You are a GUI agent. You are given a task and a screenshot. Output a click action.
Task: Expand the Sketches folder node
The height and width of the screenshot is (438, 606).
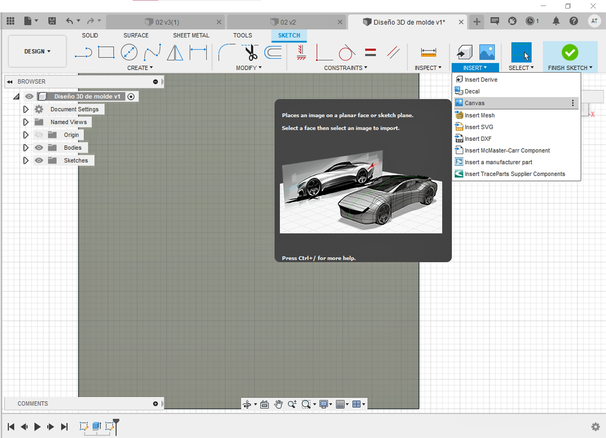coord(26,160)
